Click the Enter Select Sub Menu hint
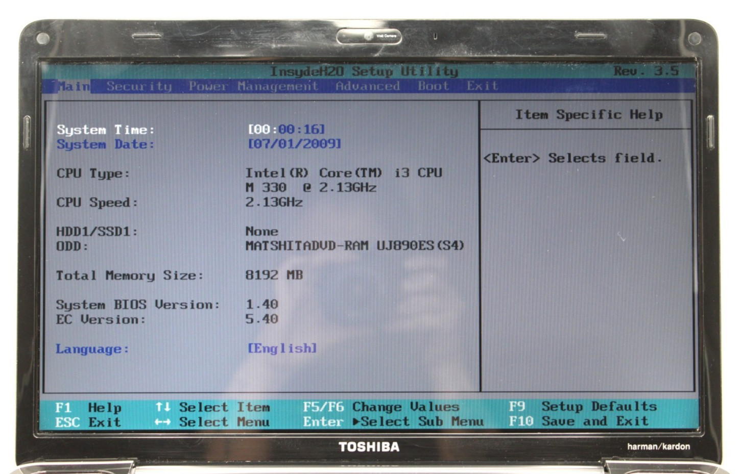 click(x=393, y=421)
